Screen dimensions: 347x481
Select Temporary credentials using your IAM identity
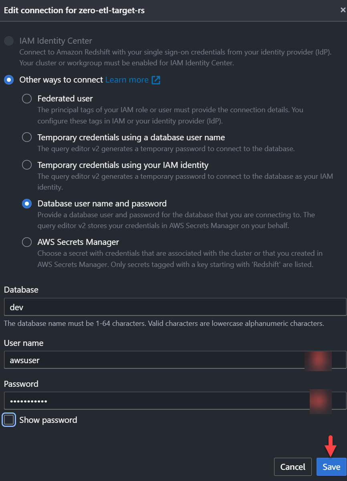tap(26, 165)
